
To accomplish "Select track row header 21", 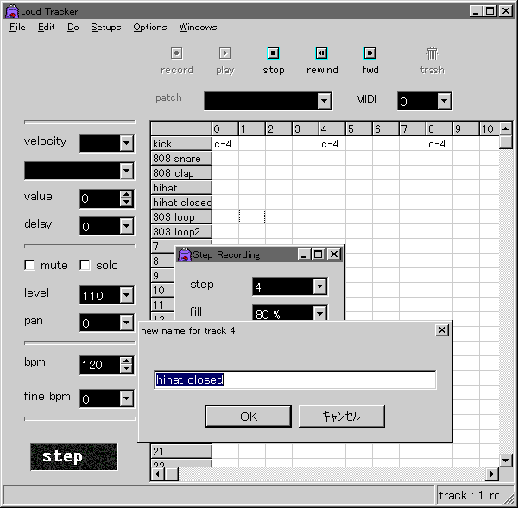I will [x=181, y=451].
